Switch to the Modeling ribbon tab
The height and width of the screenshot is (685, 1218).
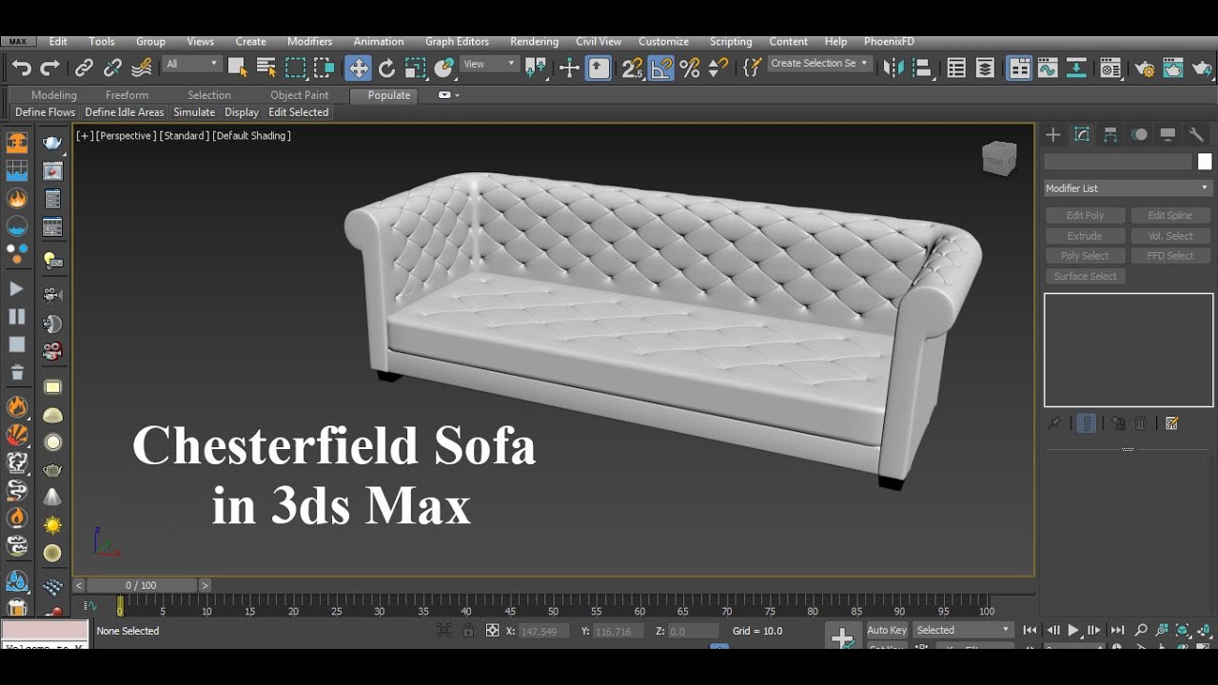click(53, 95)
